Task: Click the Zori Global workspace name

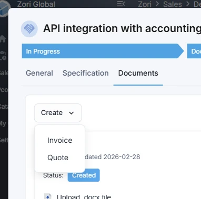Action: (36, 4)
